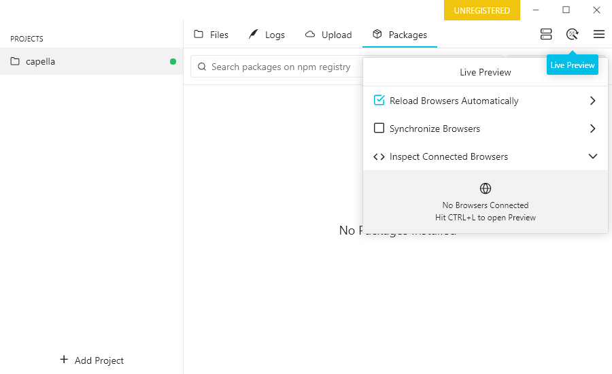Expand Reload Browsers Automatically options arrow

click(x=593, y=101)
